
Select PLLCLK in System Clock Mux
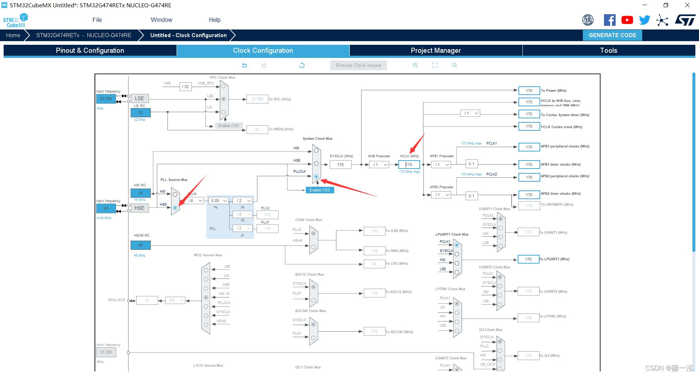(316, 177)
